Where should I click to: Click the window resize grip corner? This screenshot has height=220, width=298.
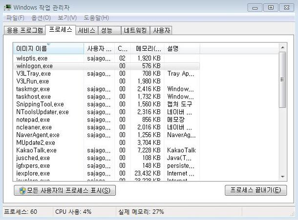pos(293,214)
